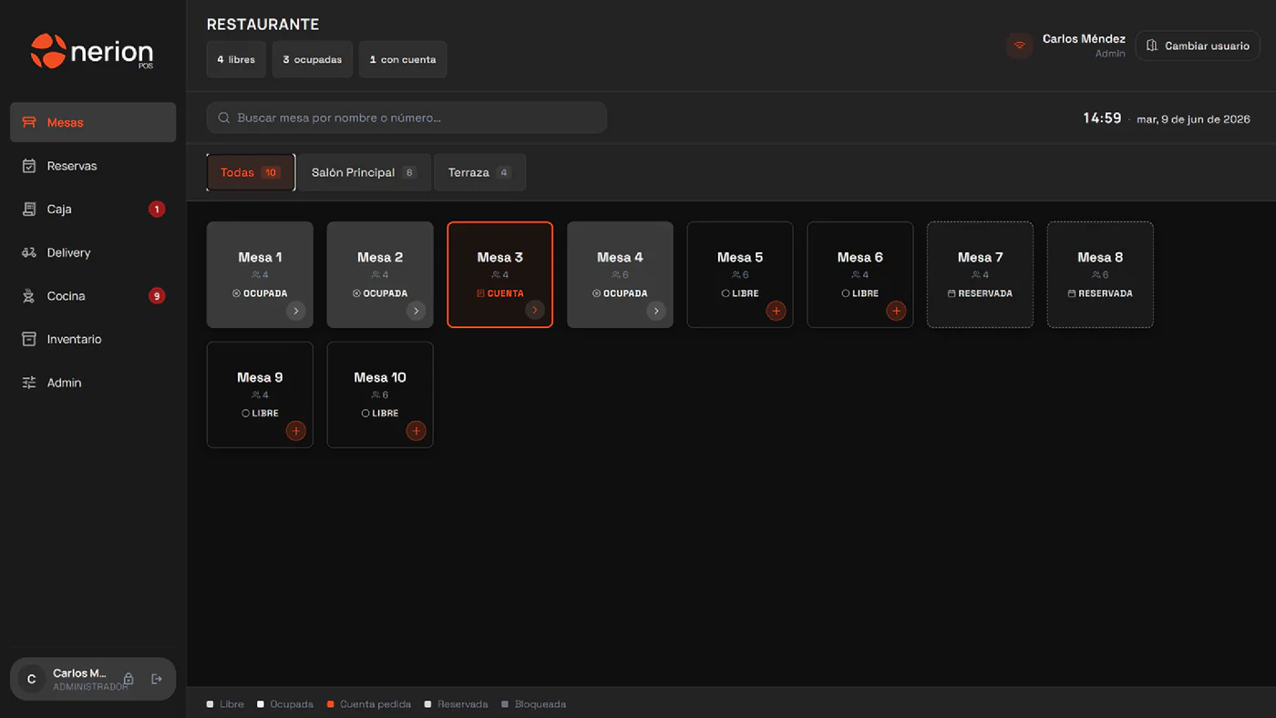Focus the Buscar mesa search field

click(406, 118)
